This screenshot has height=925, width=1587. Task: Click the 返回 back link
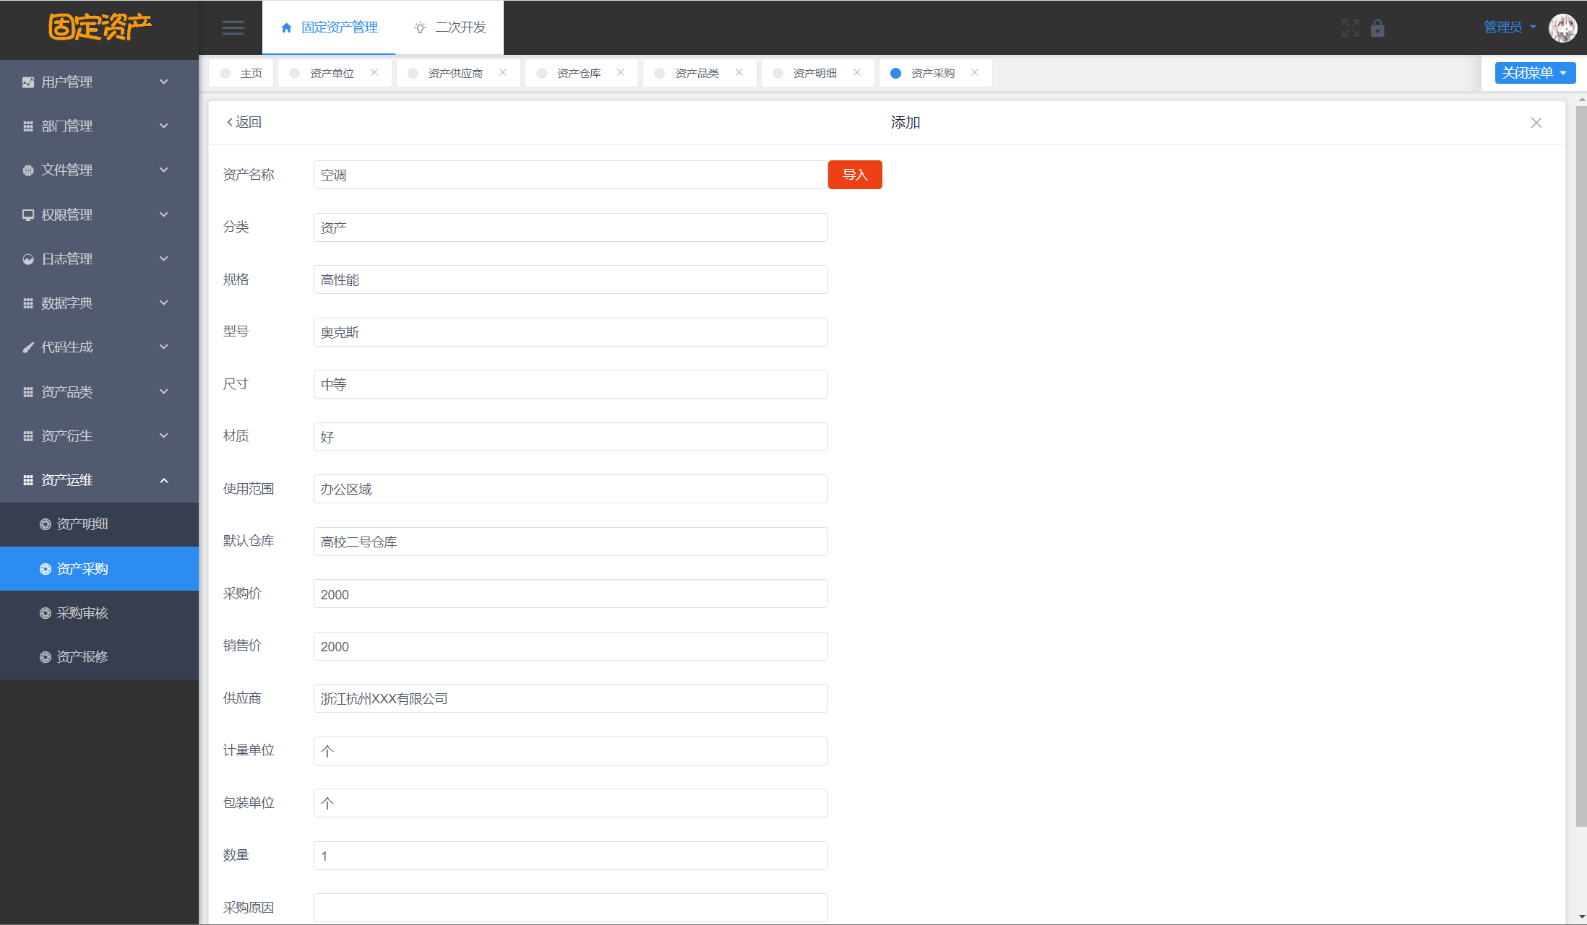click(x=244, y=122)
